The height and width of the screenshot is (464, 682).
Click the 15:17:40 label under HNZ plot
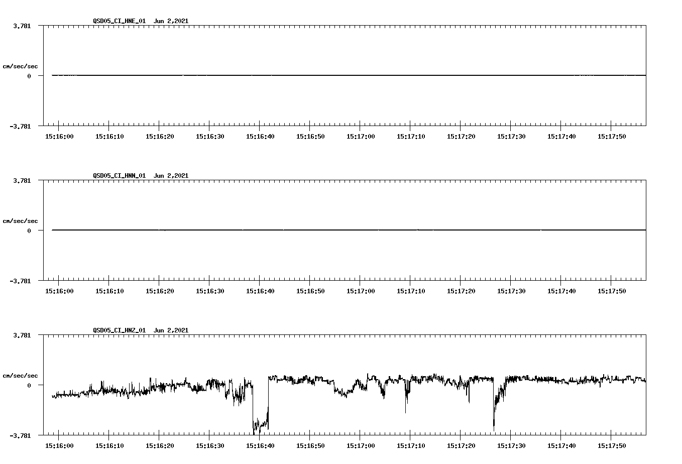point(561,446)
